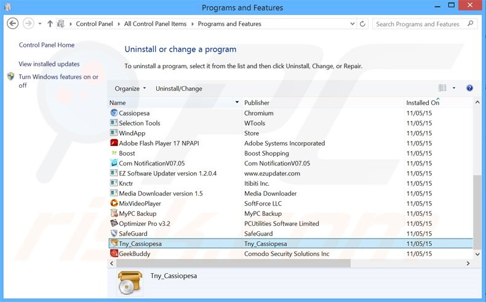Screen dimensions: 486x302
Task: Click the GeekBuddy program icon
Action: point(114,253)
